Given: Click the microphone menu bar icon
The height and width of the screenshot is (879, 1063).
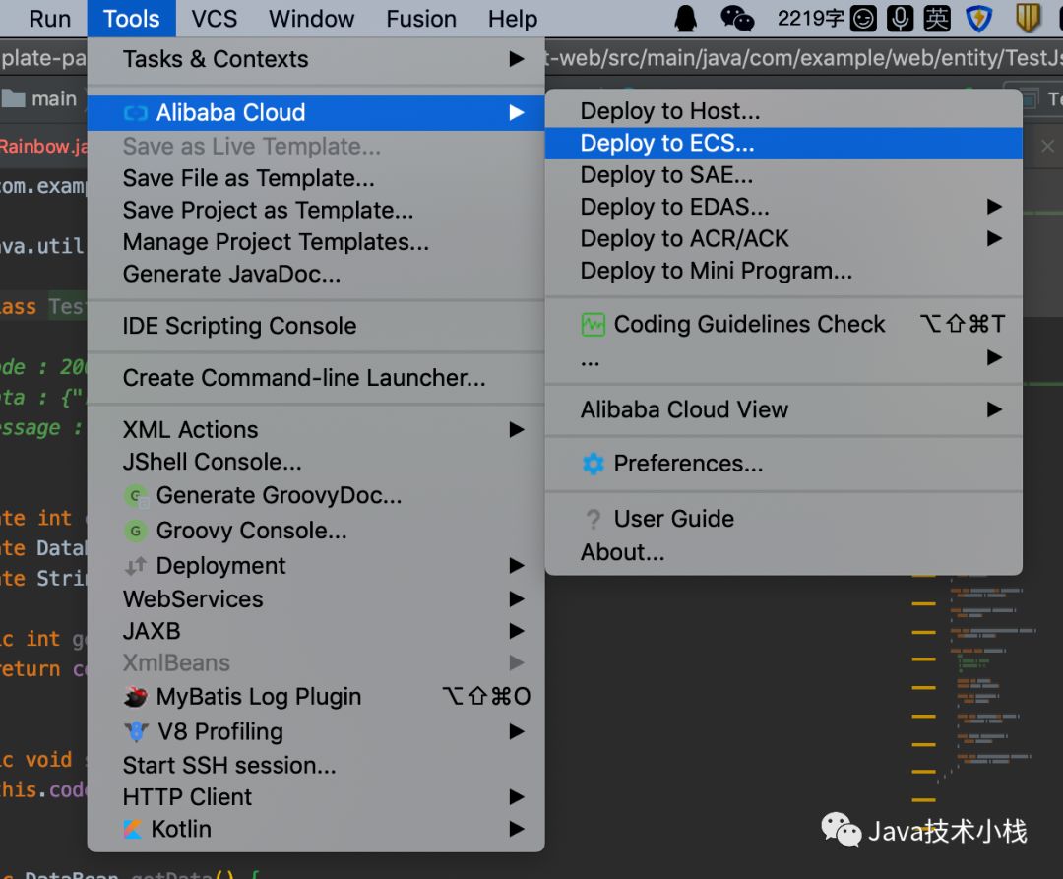Looking at the screenshot, I should [x=901, y=19].
